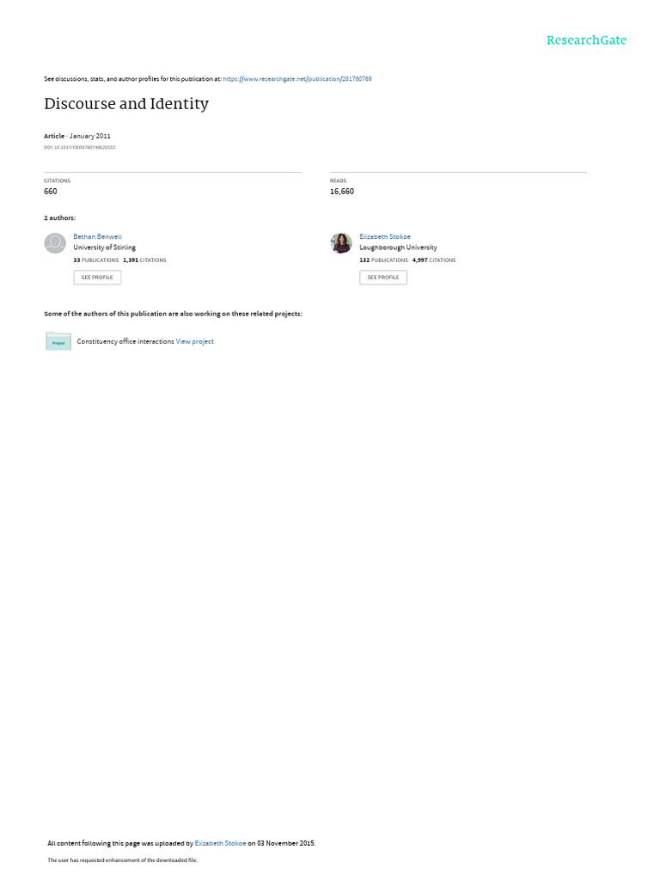Click the 660 citations count

coord(51,192)
